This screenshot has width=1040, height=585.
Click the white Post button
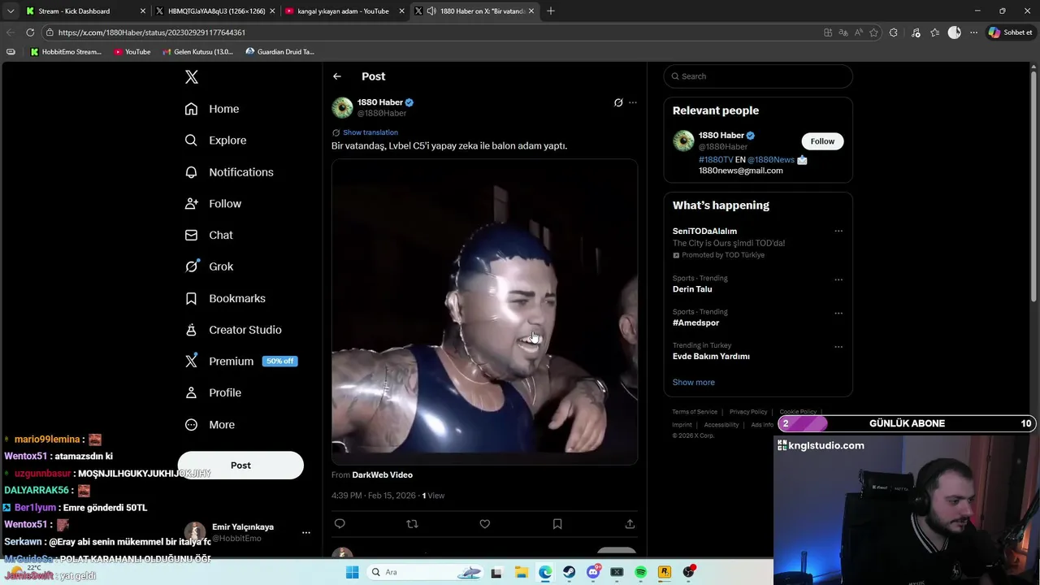point(240,466)
